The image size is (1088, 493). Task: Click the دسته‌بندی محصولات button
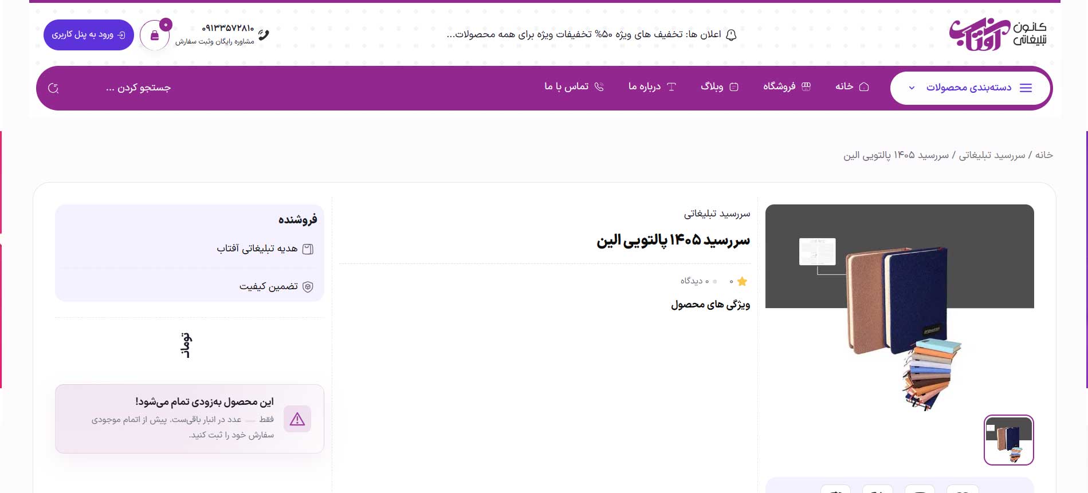point(970,88)
